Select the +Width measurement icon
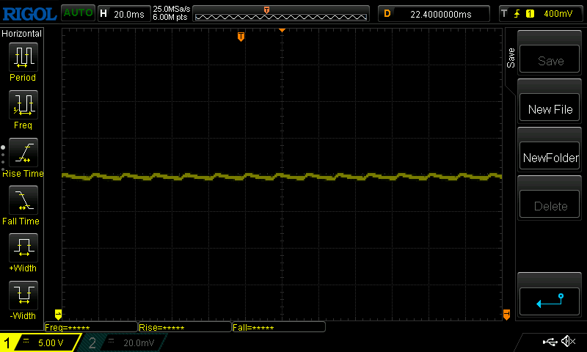 (22, 248)
